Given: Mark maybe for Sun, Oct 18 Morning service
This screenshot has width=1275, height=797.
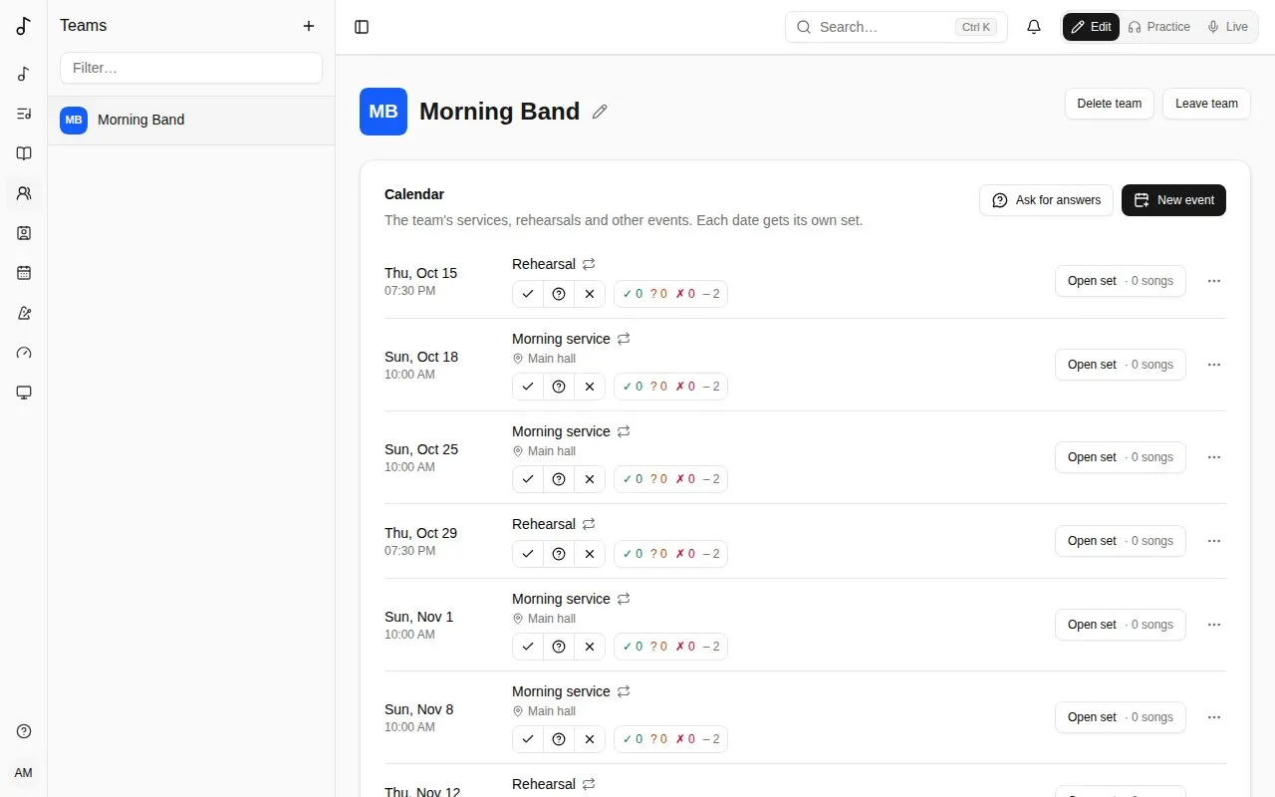Looking at the screenshot, I should pos(559,387).
